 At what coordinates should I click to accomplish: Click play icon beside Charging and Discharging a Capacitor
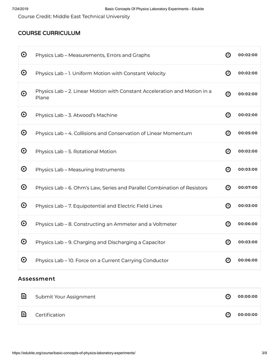(24, 242)
